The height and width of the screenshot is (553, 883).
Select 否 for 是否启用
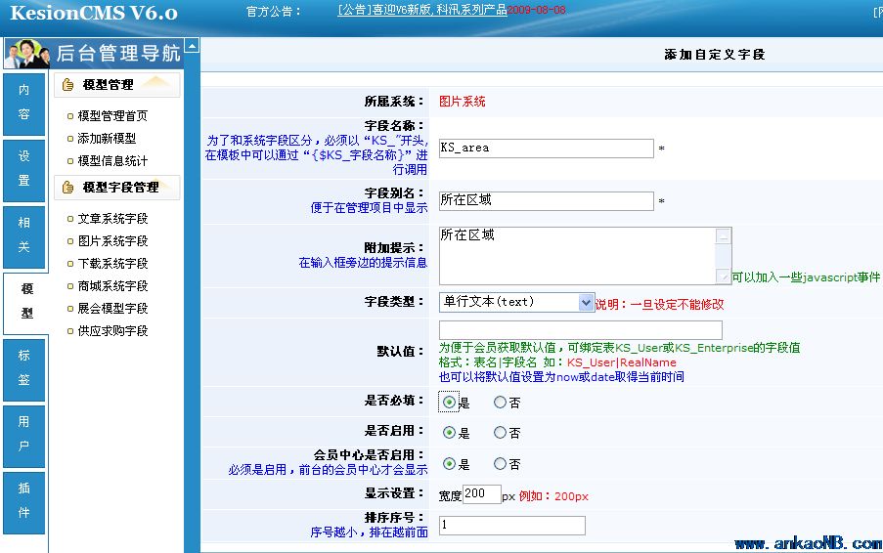[x=501, y=433]
